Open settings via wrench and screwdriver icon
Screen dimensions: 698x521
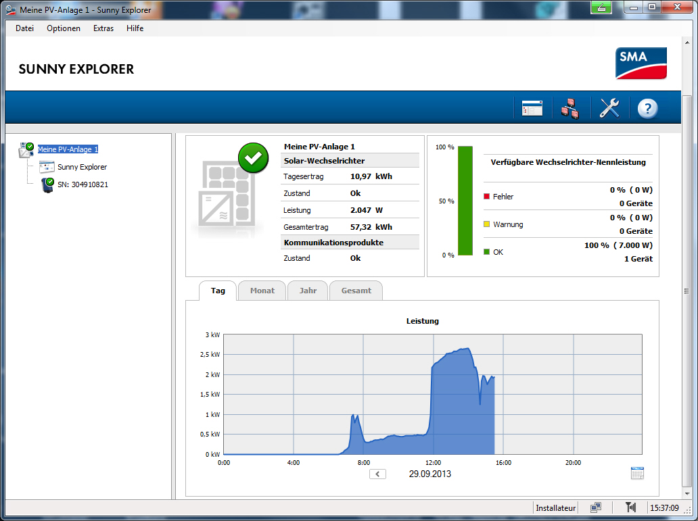[x=609, y=108]
